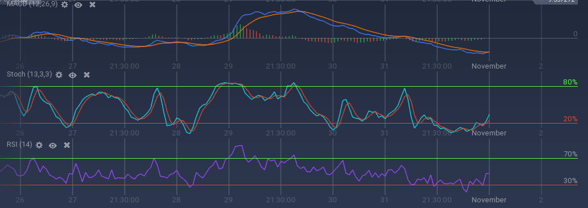Open MACD indicator settings gear
Image resolution: width=588 pixels, height=208 pixels.
tap(65, 5)
